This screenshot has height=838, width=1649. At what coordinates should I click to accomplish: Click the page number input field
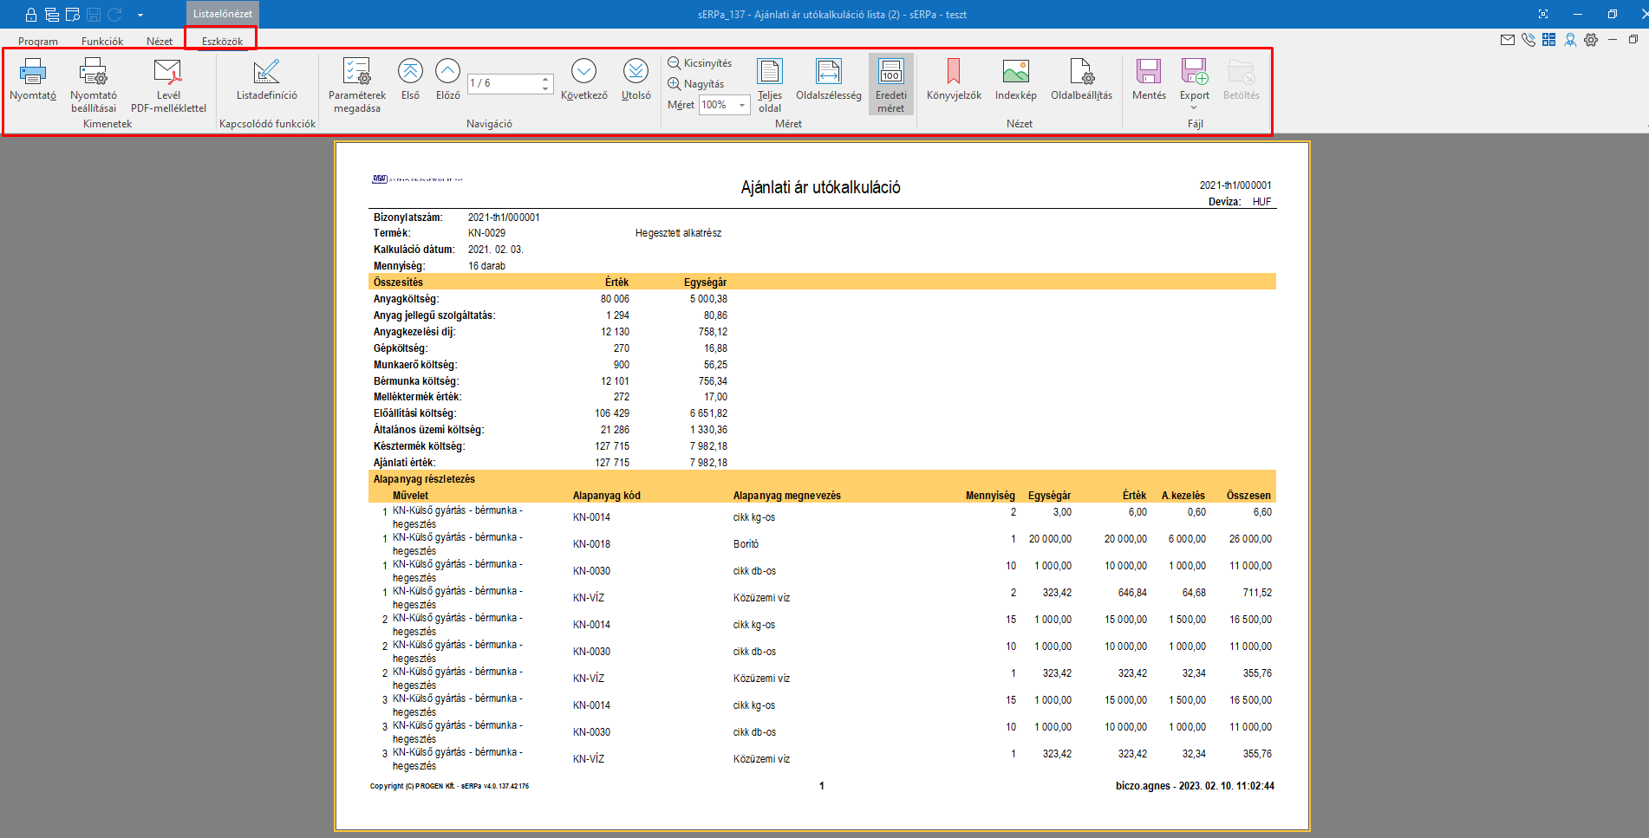[503, 83]
